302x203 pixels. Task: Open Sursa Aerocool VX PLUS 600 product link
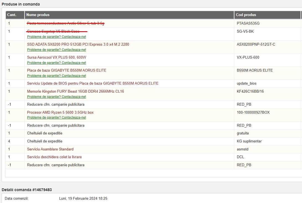pyautogui.click(x=57, y=57)
